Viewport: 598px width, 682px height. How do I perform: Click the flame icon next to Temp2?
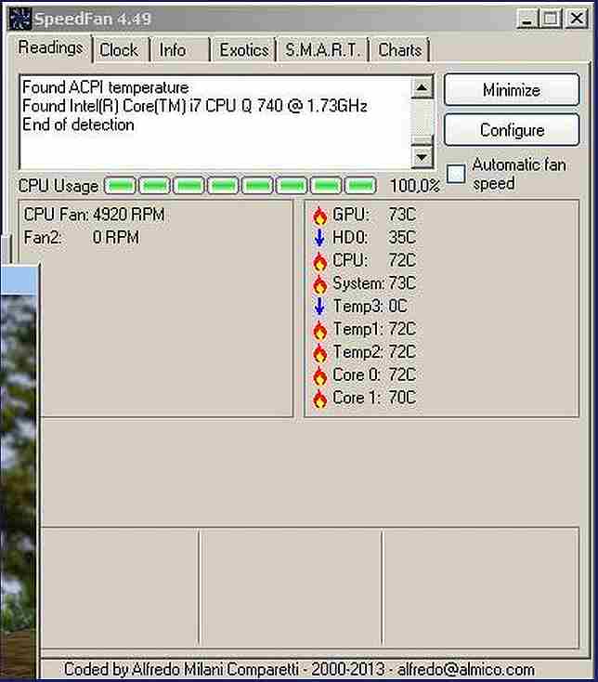[x=319, y=352]
